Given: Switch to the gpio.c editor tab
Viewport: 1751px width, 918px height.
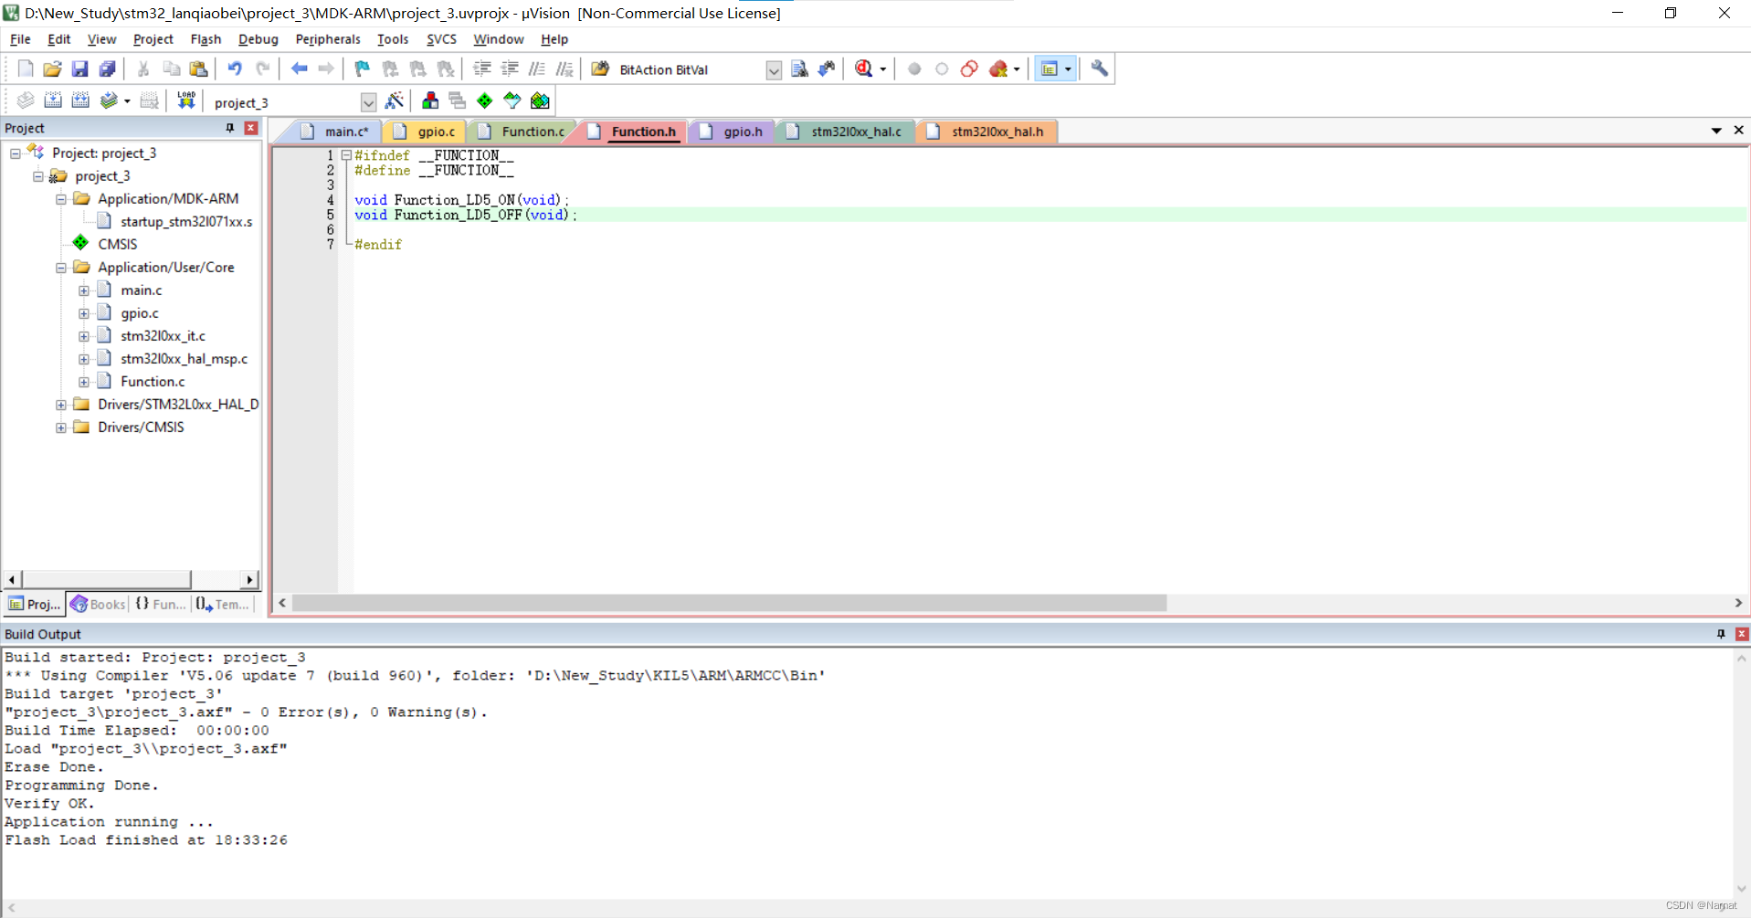Looking at the screenshot, I should tap(426, 132).
